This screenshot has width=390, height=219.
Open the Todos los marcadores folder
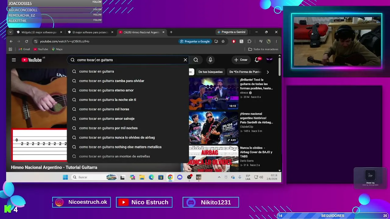pyautogui.click(x=263, y=49)
